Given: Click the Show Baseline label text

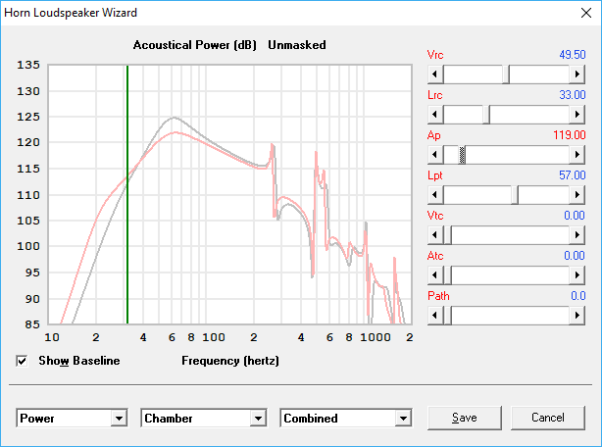Looking at the screenshot, I should [79, 361].
